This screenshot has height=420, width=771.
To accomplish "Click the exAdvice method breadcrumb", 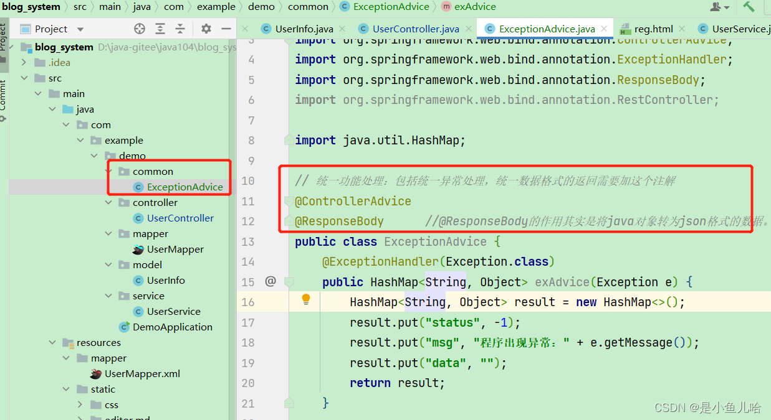I will [x=469, y=7].
